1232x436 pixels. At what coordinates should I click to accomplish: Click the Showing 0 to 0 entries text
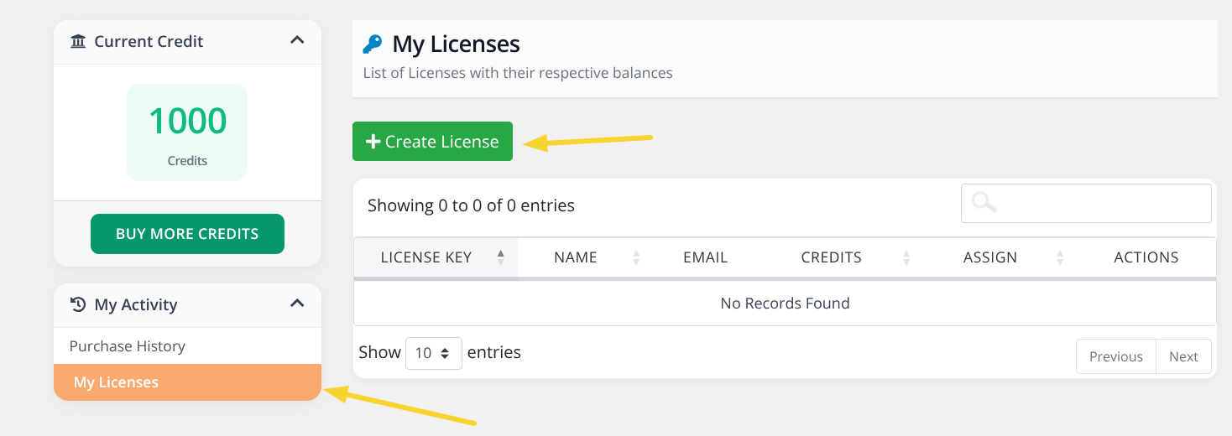click(x=471, y=205)
